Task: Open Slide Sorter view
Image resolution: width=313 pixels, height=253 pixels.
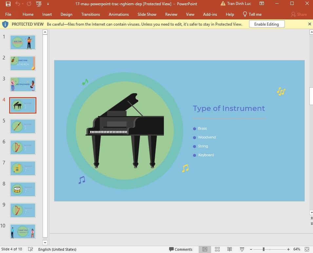Action: pos(217,249)
